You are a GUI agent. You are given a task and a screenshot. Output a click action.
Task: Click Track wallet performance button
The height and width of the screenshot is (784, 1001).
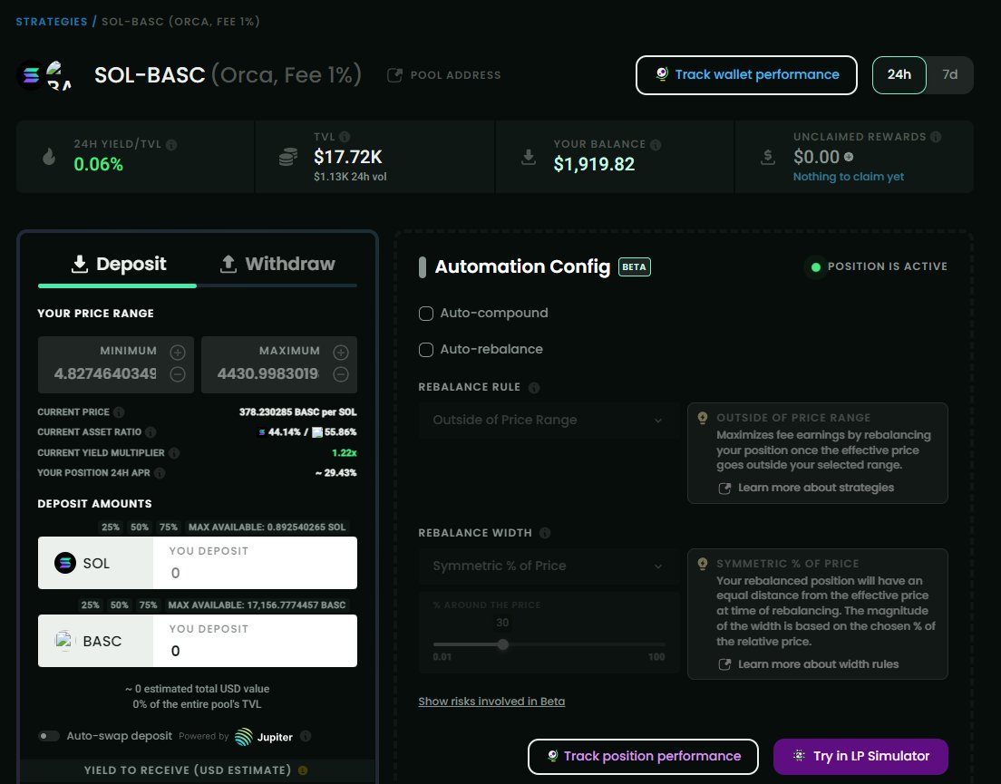(x=746, y=75)
